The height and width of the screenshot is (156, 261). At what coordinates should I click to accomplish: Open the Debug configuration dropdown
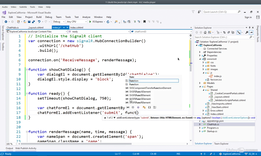(59, 22)
